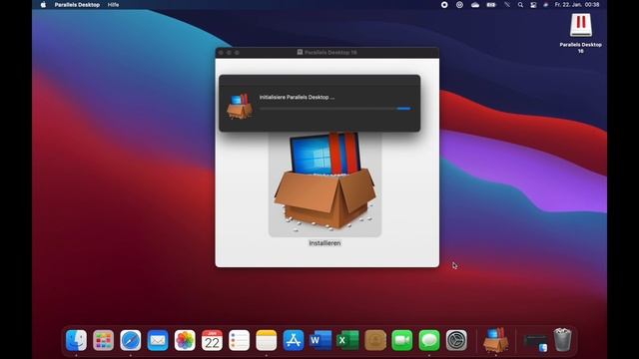Open Mail from the dock

[158, 340]
